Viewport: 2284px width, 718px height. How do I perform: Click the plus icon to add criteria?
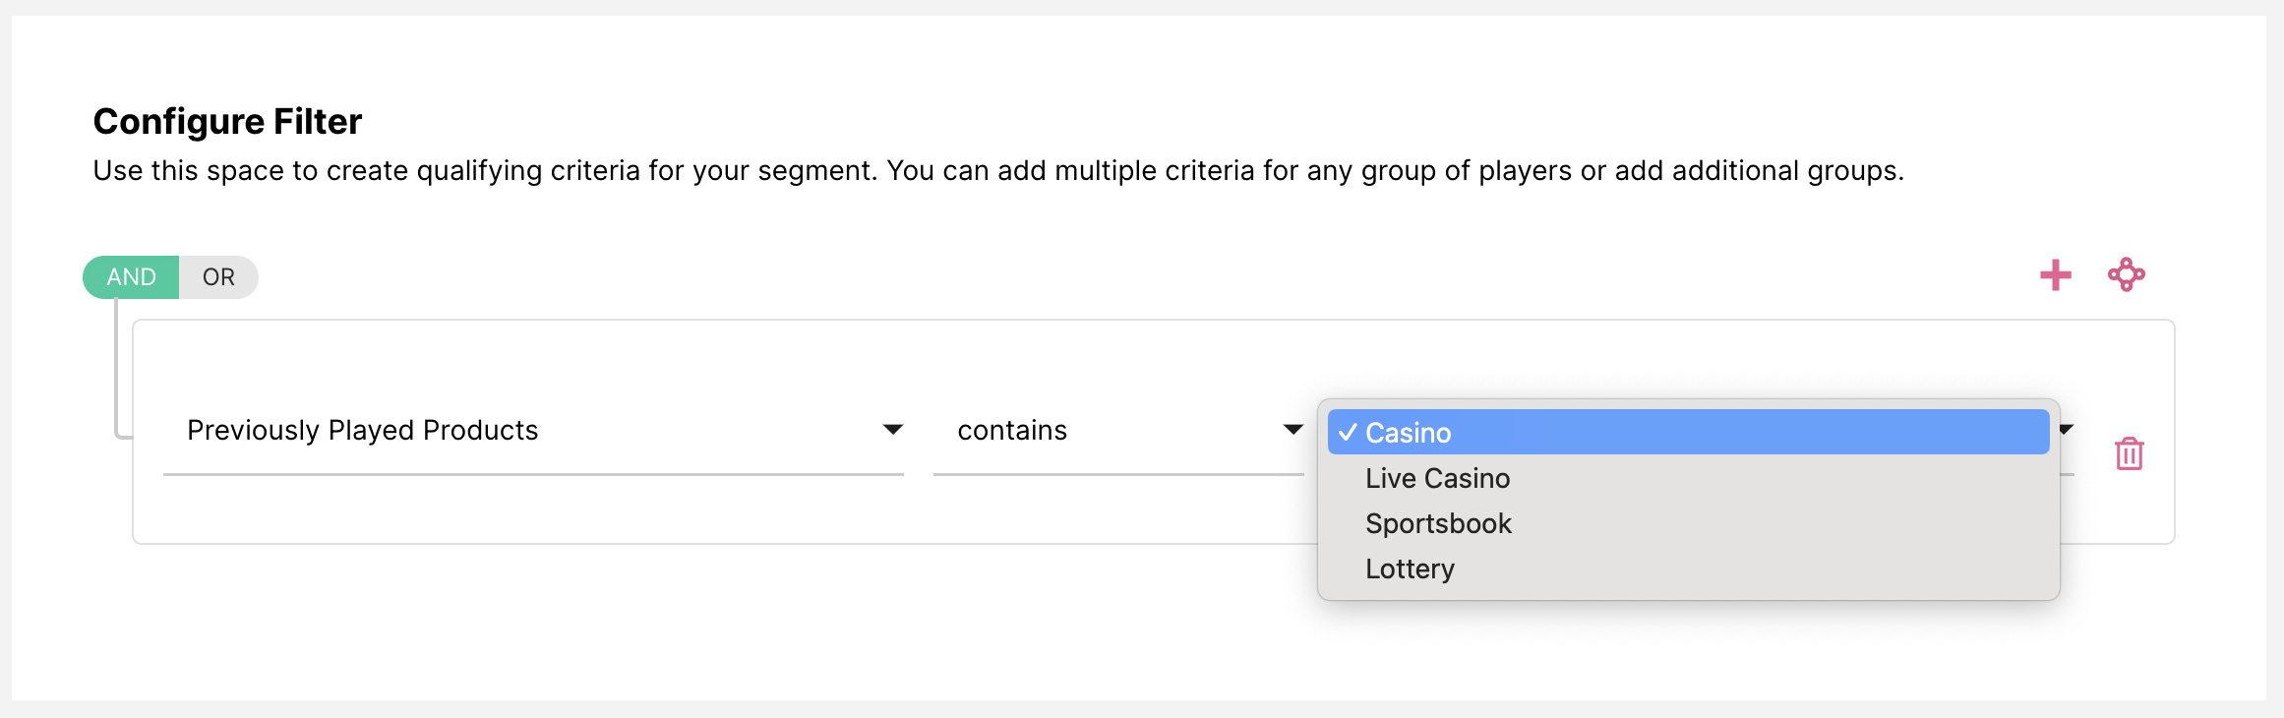pos(2055,275)
